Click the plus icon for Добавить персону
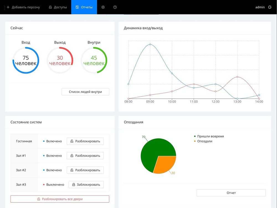 8,7
